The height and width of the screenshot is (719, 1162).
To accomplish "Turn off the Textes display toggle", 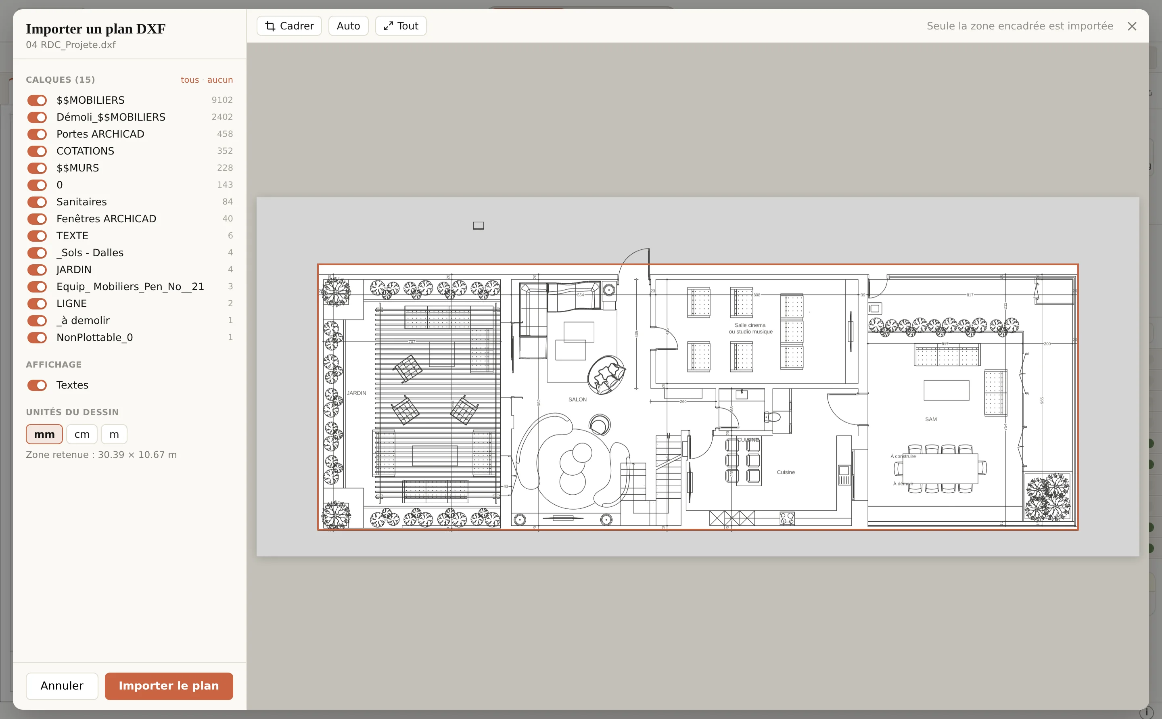I will (x=37, y=385).
